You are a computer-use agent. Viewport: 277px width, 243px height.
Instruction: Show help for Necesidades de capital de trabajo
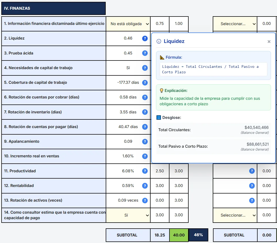click(145, 68)
